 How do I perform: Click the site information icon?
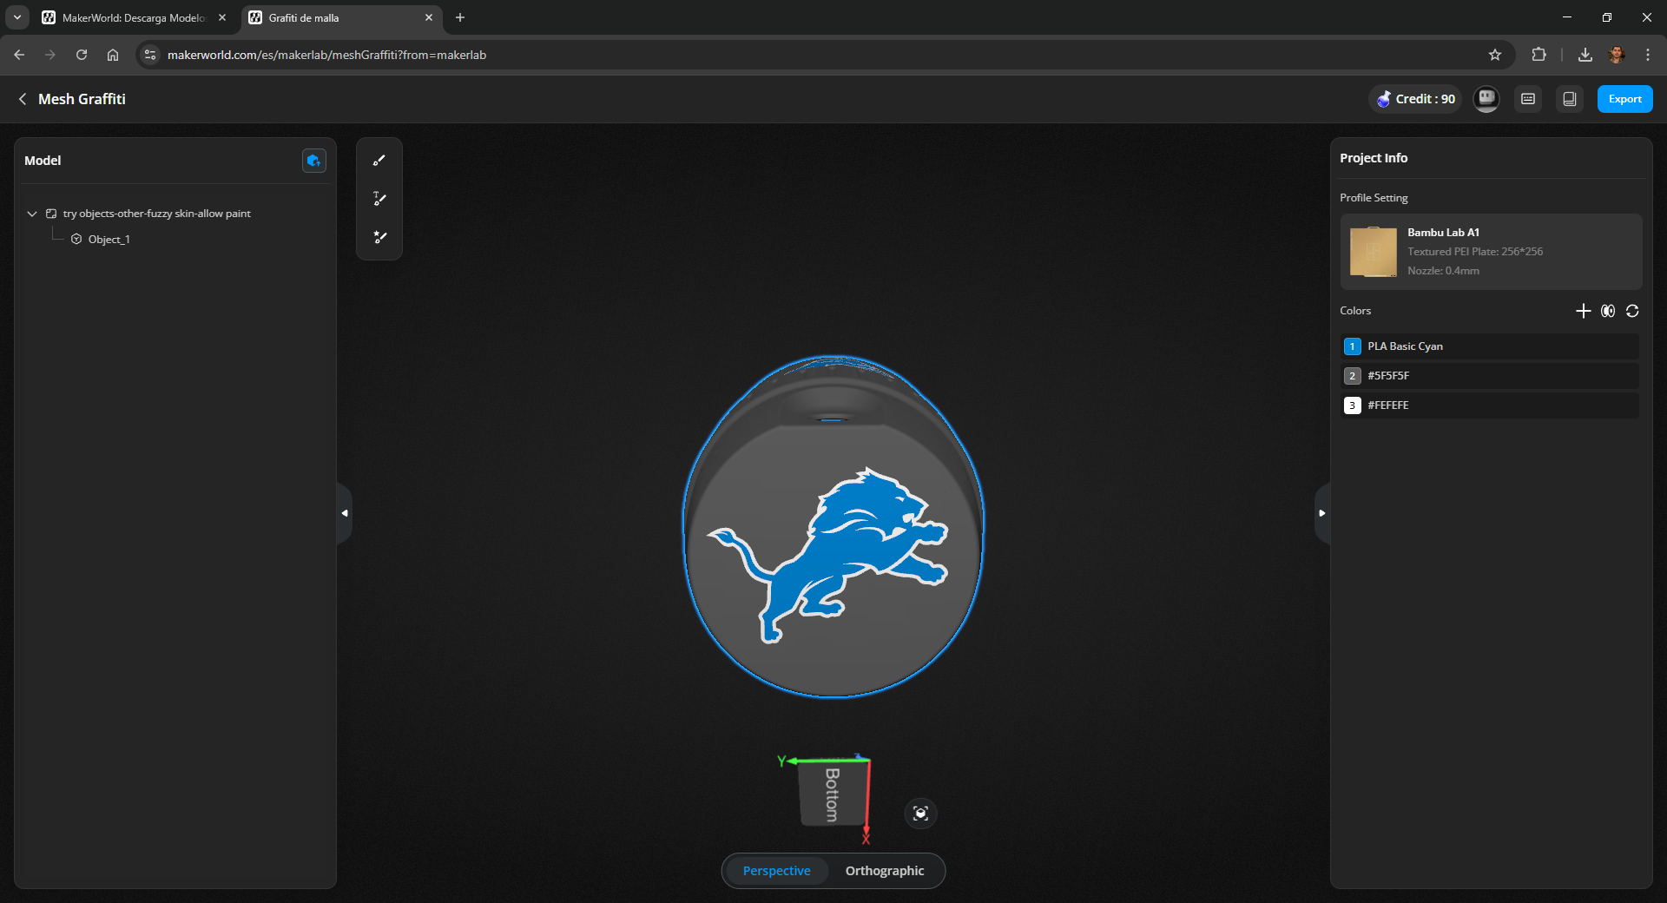pos(150,55)
